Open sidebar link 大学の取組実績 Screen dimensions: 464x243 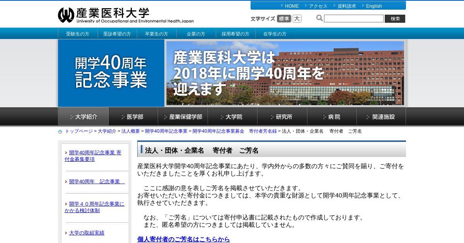[x=87, y=233]
